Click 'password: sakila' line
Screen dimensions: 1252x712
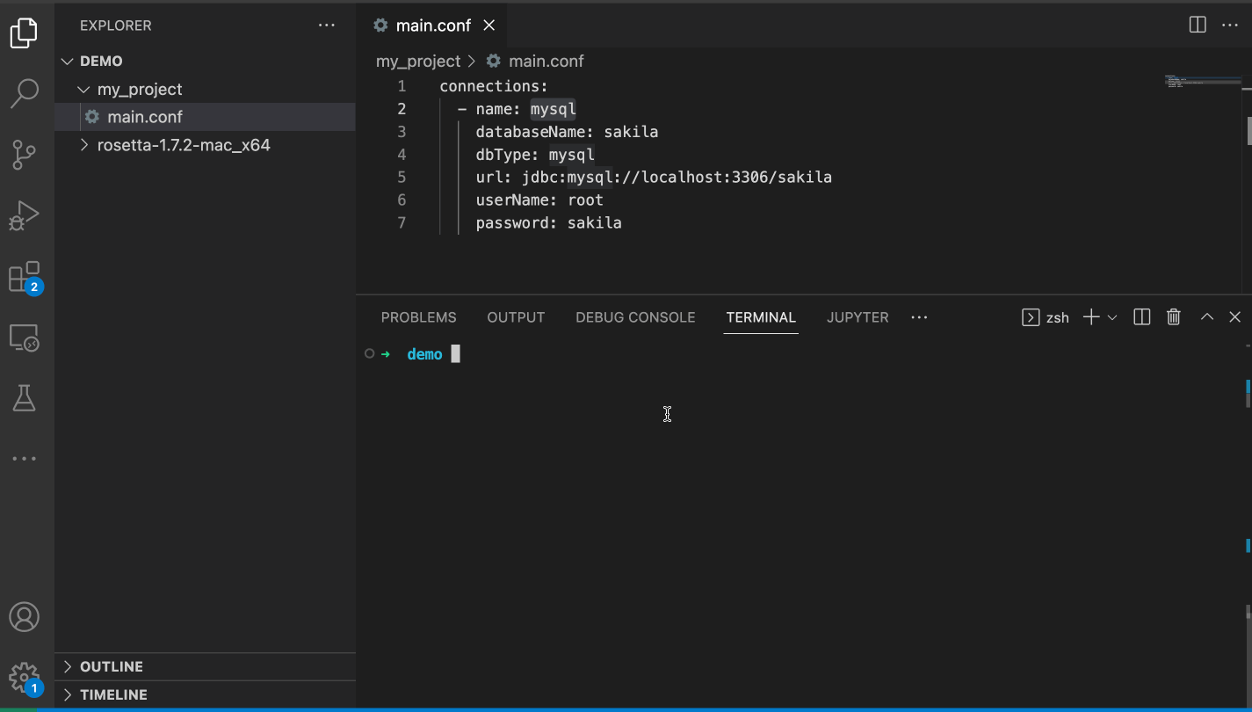click(548, 223)
